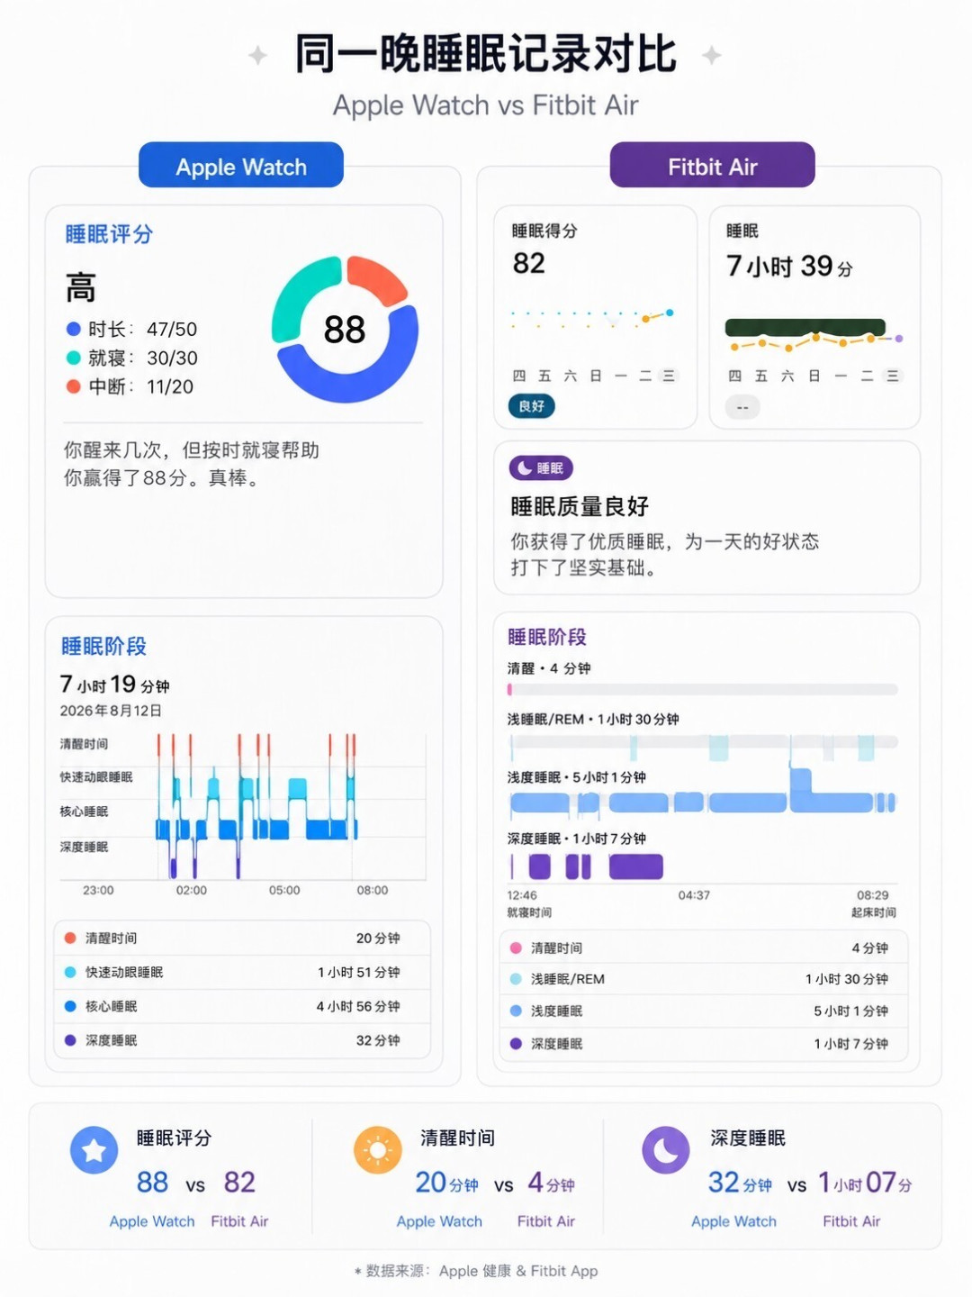The image size is (972, 1297).
Task: Click the star icon beside 睡眠评分 summary
Action: click(94, 1150)
